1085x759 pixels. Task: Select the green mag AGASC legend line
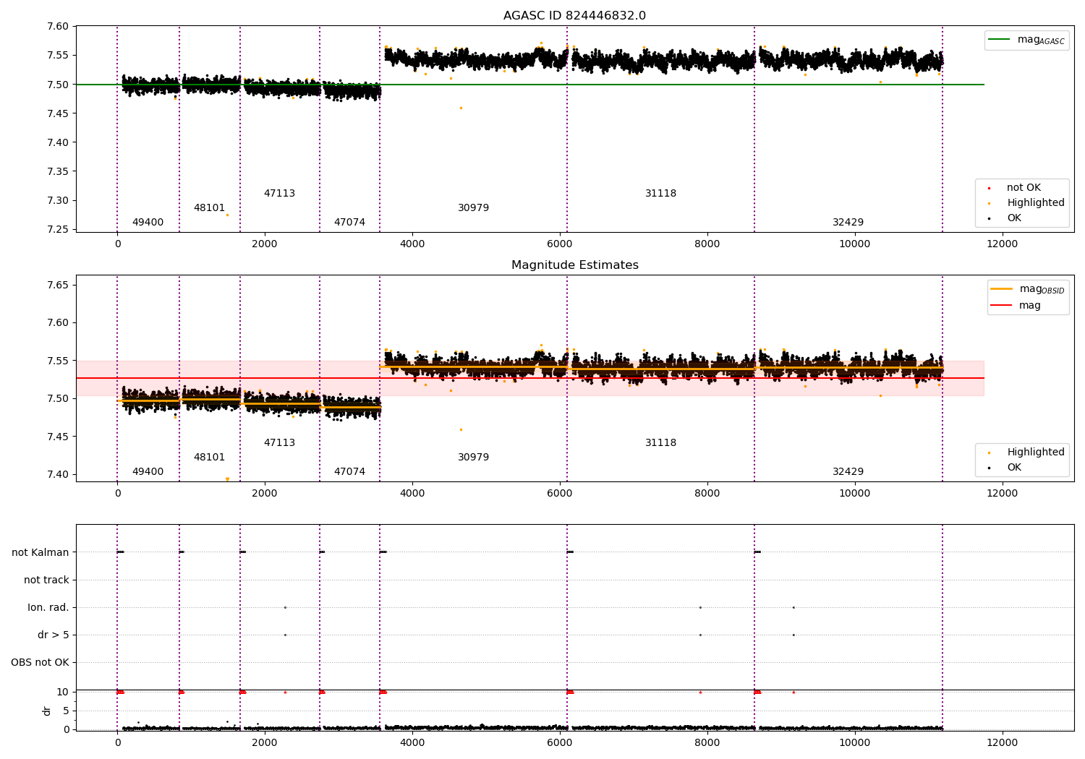1000,40
